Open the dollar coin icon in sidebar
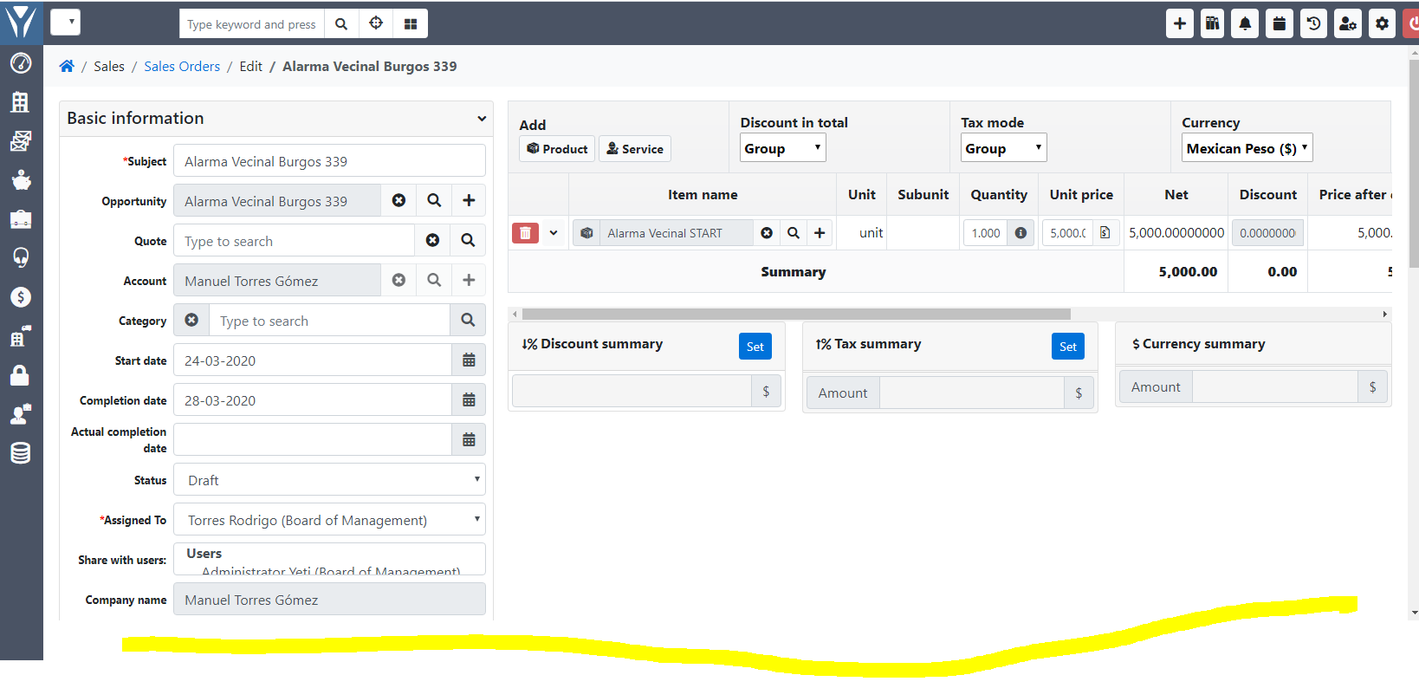 (21, 297)
